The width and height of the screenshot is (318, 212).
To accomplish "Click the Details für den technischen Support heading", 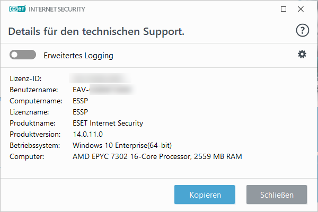I will pyautogui.click(x=96, y=32).
